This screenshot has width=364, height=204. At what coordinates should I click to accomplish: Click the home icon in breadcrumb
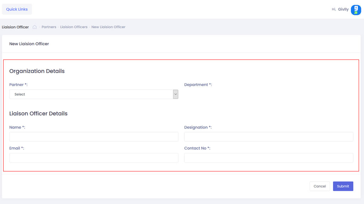click(x=35, y=27)
